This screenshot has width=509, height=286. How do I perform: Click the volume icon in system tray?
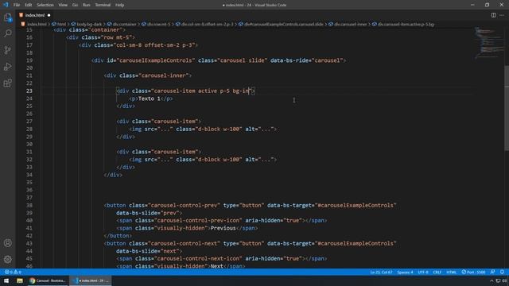point(505,280)
